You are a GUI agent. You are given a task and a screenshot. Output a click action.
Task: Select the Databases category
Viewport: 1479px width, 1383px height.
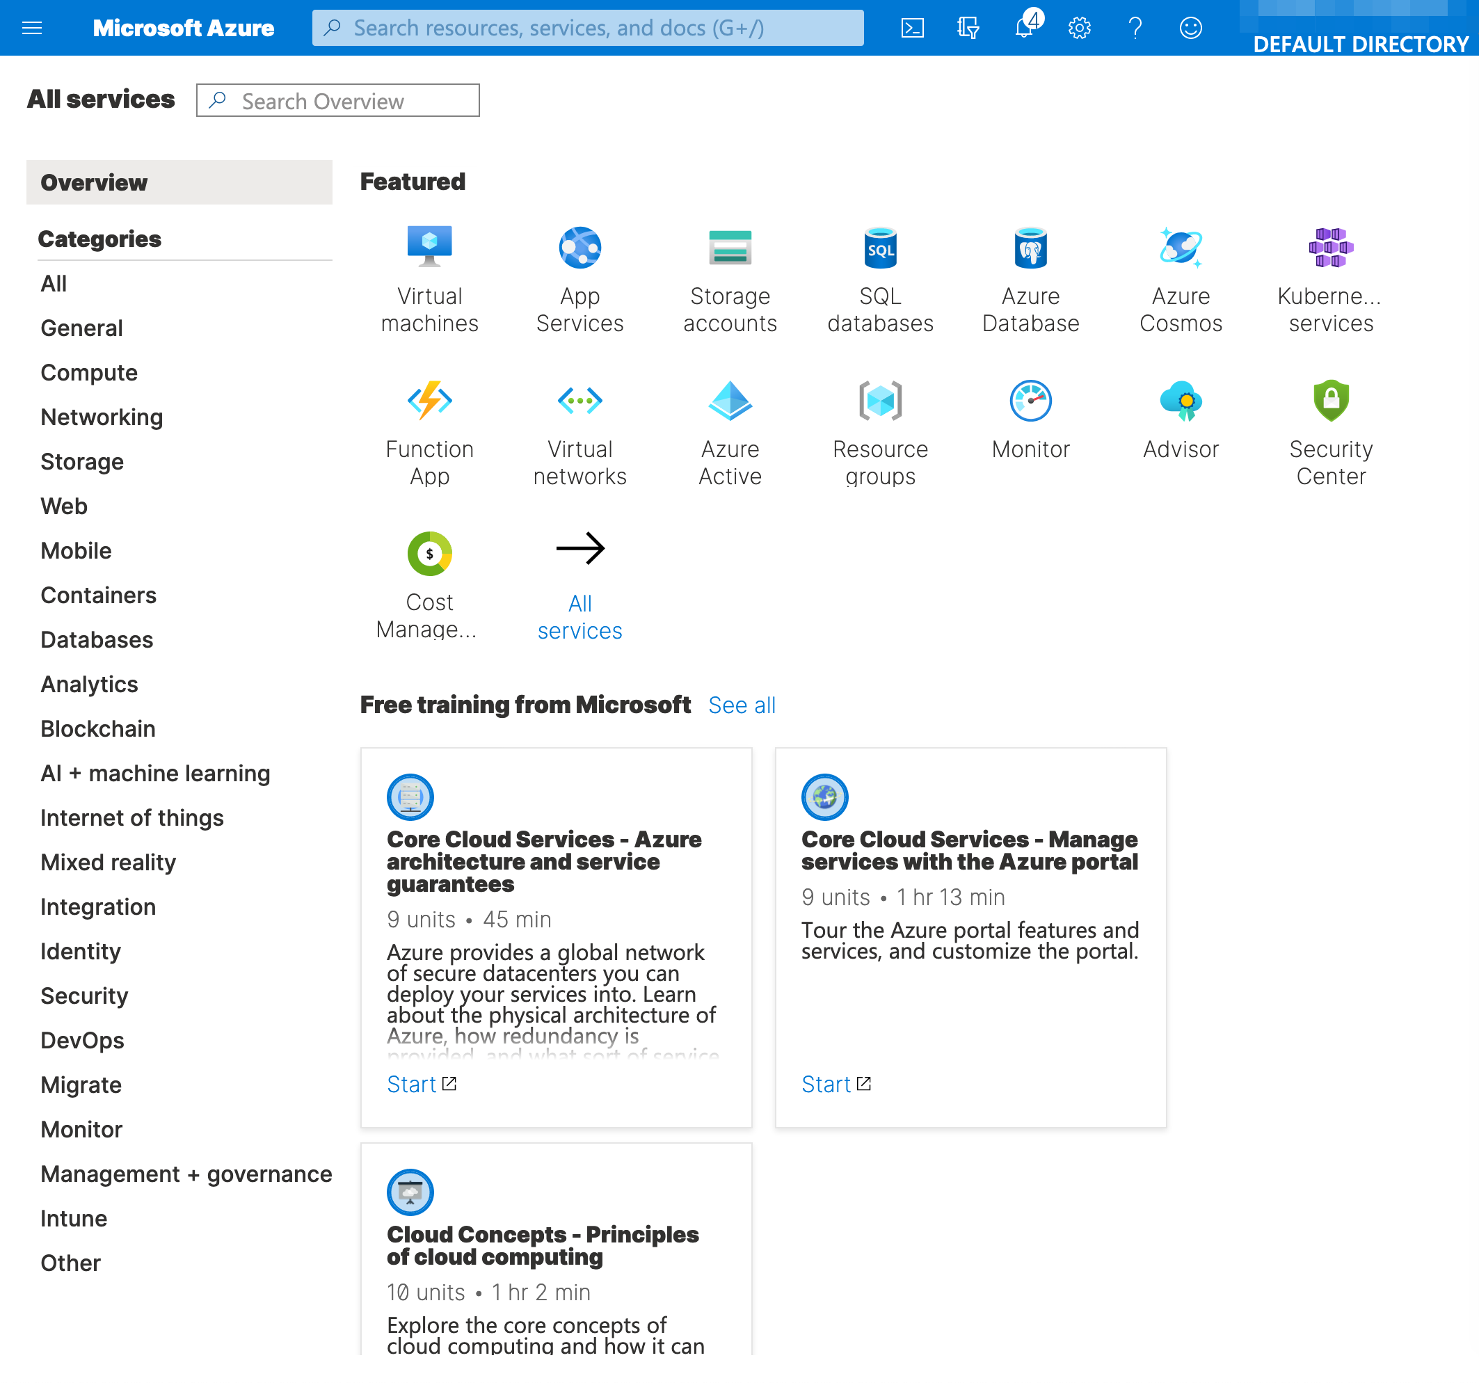97,640
